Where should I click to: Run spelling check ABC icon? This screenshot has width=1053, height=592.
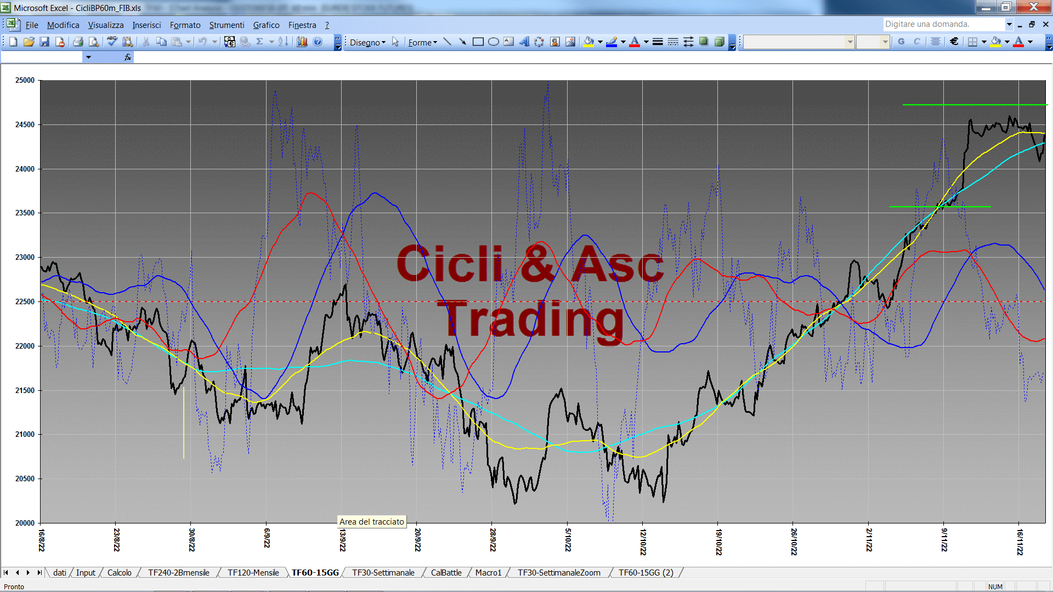coord(112,42)
